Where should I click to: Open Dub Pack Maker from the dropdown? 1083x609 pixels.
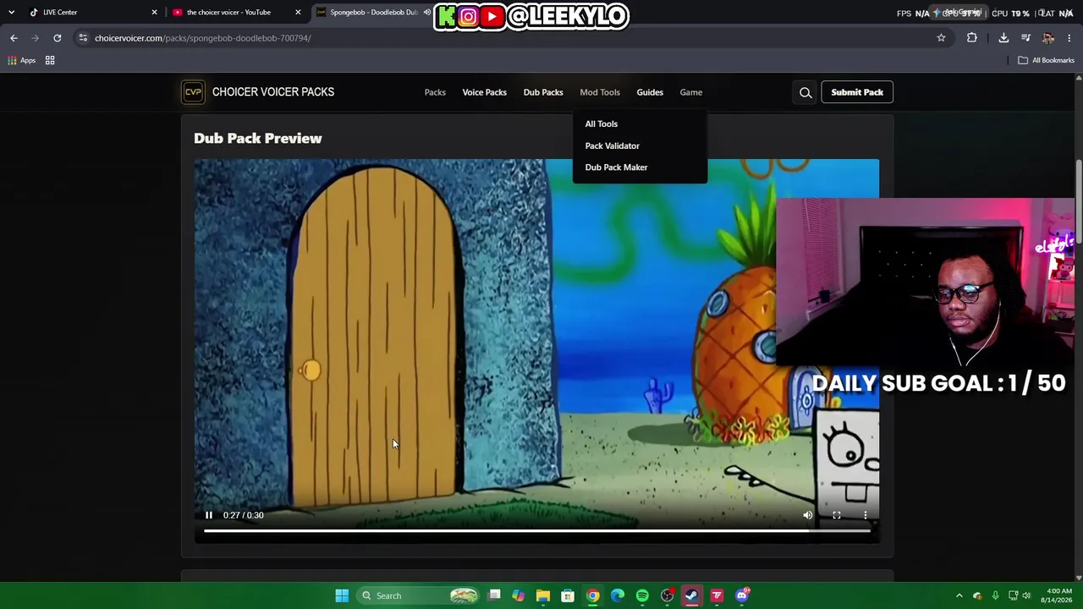(616, 167)
